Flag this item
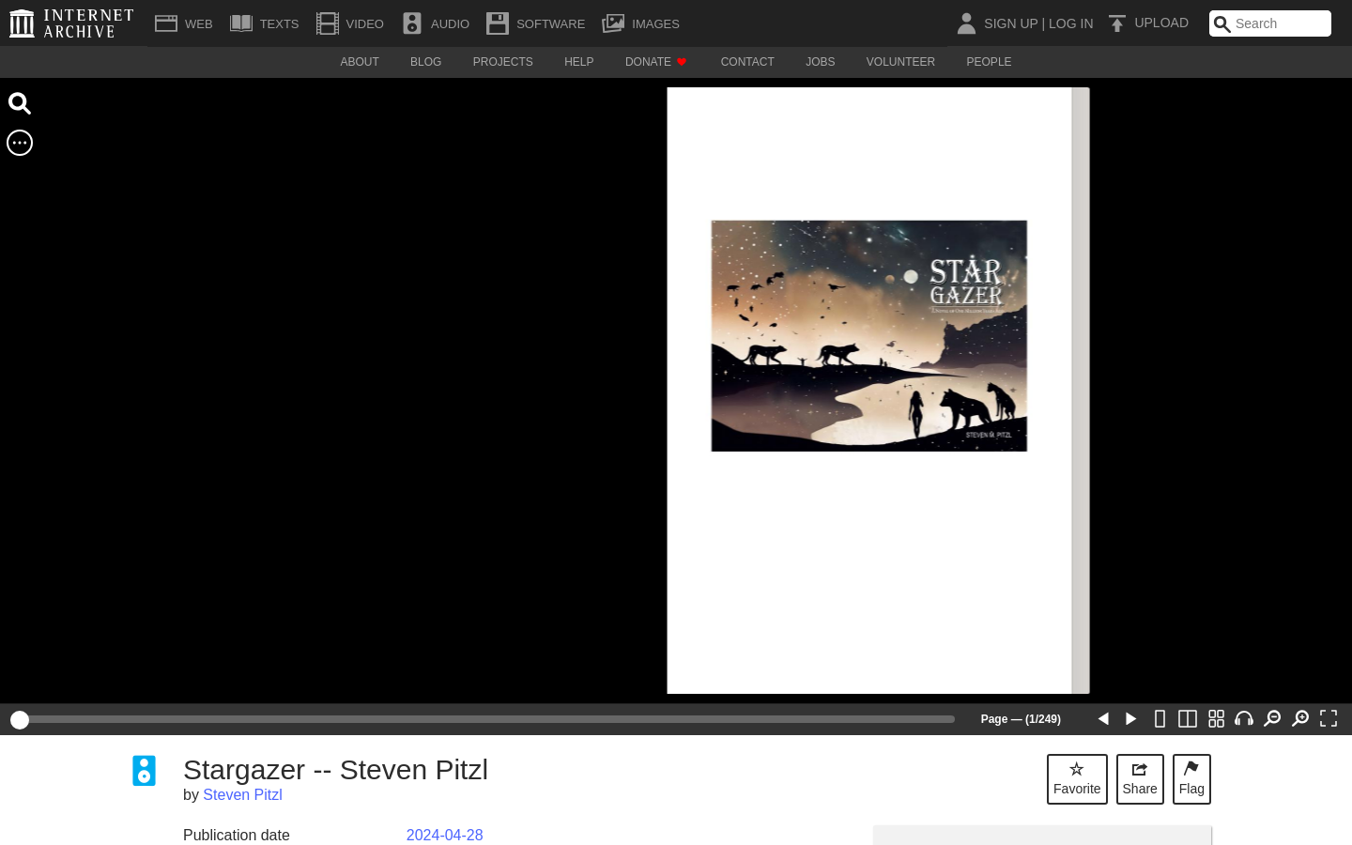The image size is (1352, 845). click(1191, 779)
